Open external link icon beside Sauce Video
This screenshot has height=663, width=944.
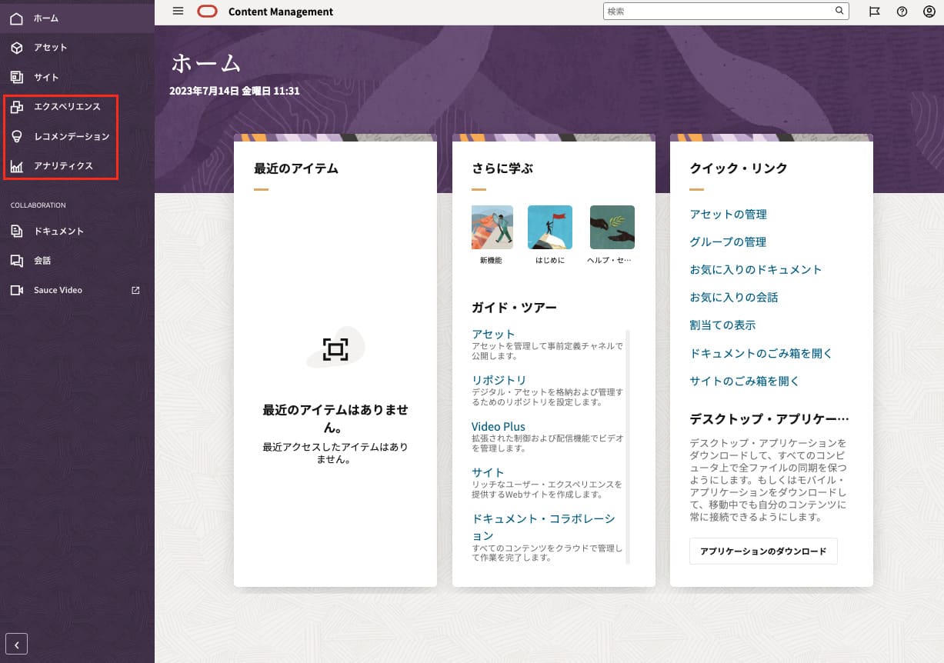coord(136,290)
